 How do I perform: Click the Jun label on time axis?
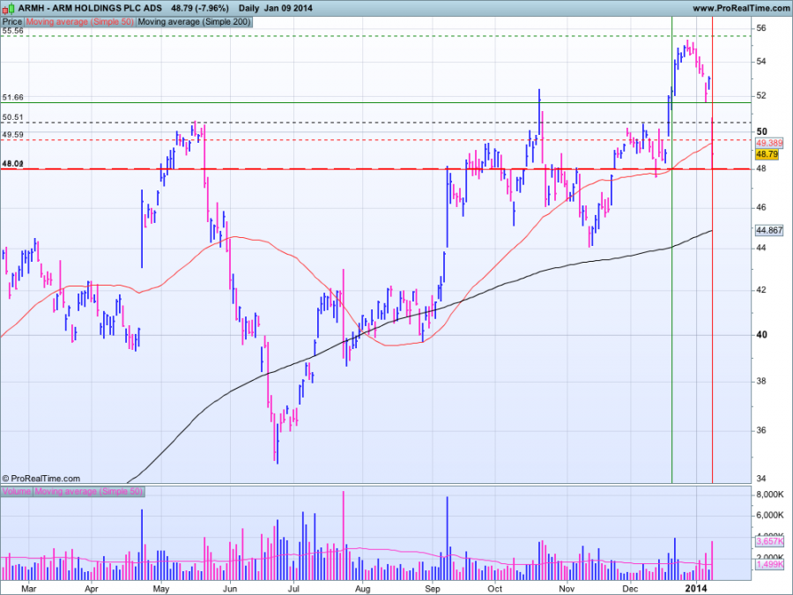(x=230, y=589)
